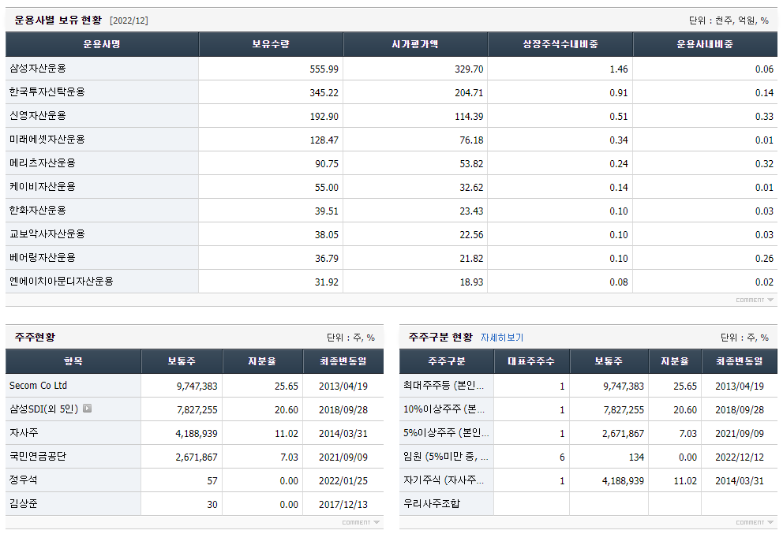This screenshot has width=783, height=534.
Task: Expand the 삼성SDI(외 5인) arrow icon
Action: coord(87,409)
